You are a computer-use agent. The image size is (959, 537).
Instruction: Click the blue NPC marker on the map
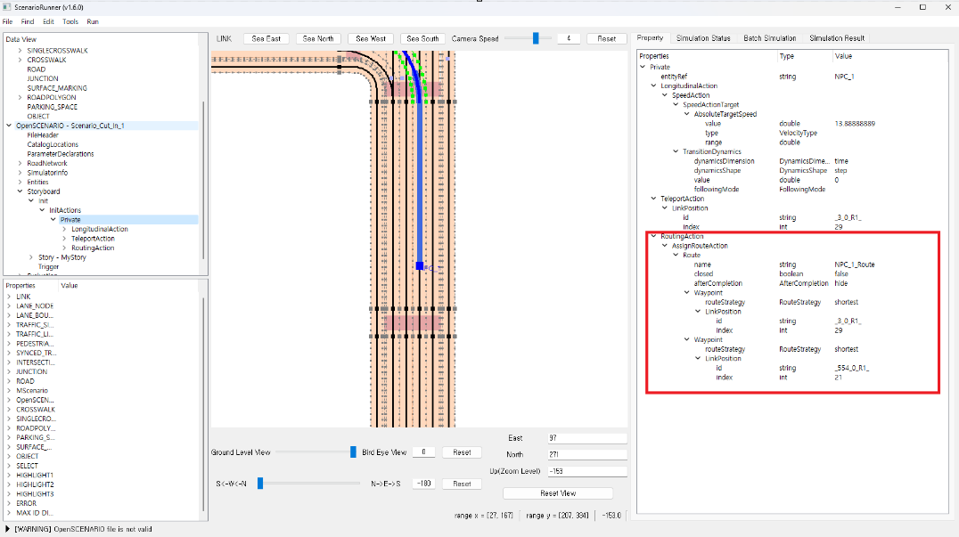coord(419,265)
